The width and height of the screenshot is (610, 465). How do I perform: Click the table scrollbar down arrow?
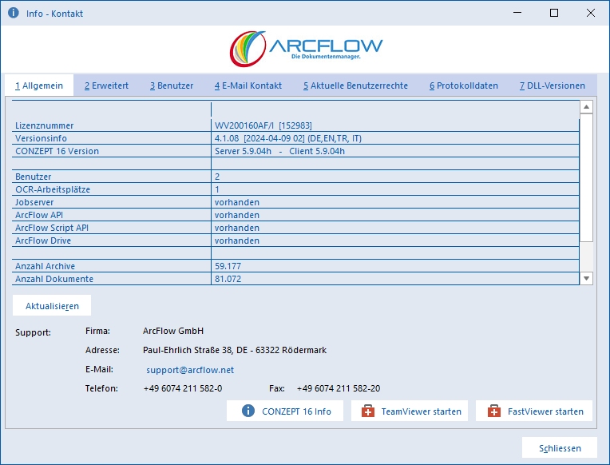click(x=586, y=279)
